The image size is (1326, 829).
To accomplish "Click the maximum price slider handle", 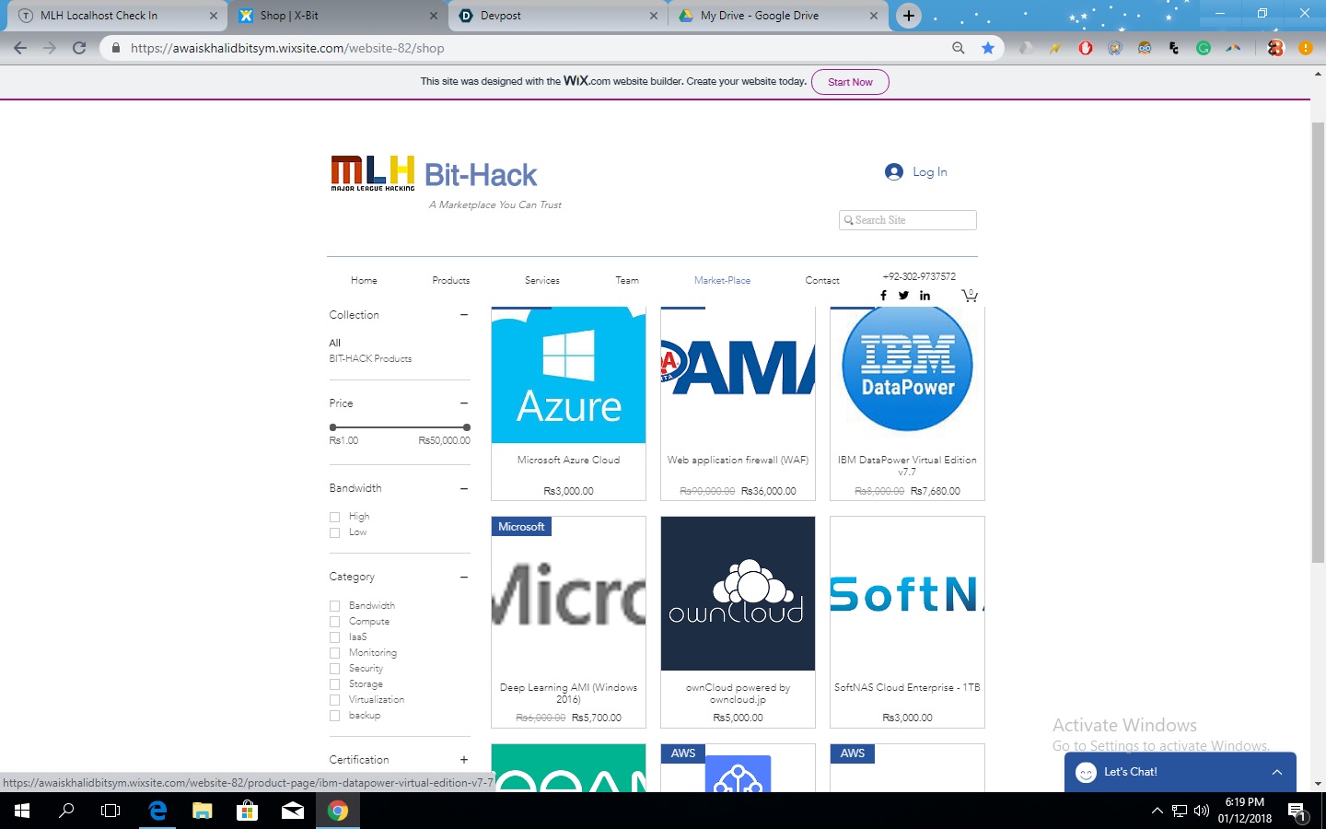I will (x=467, y=427).
